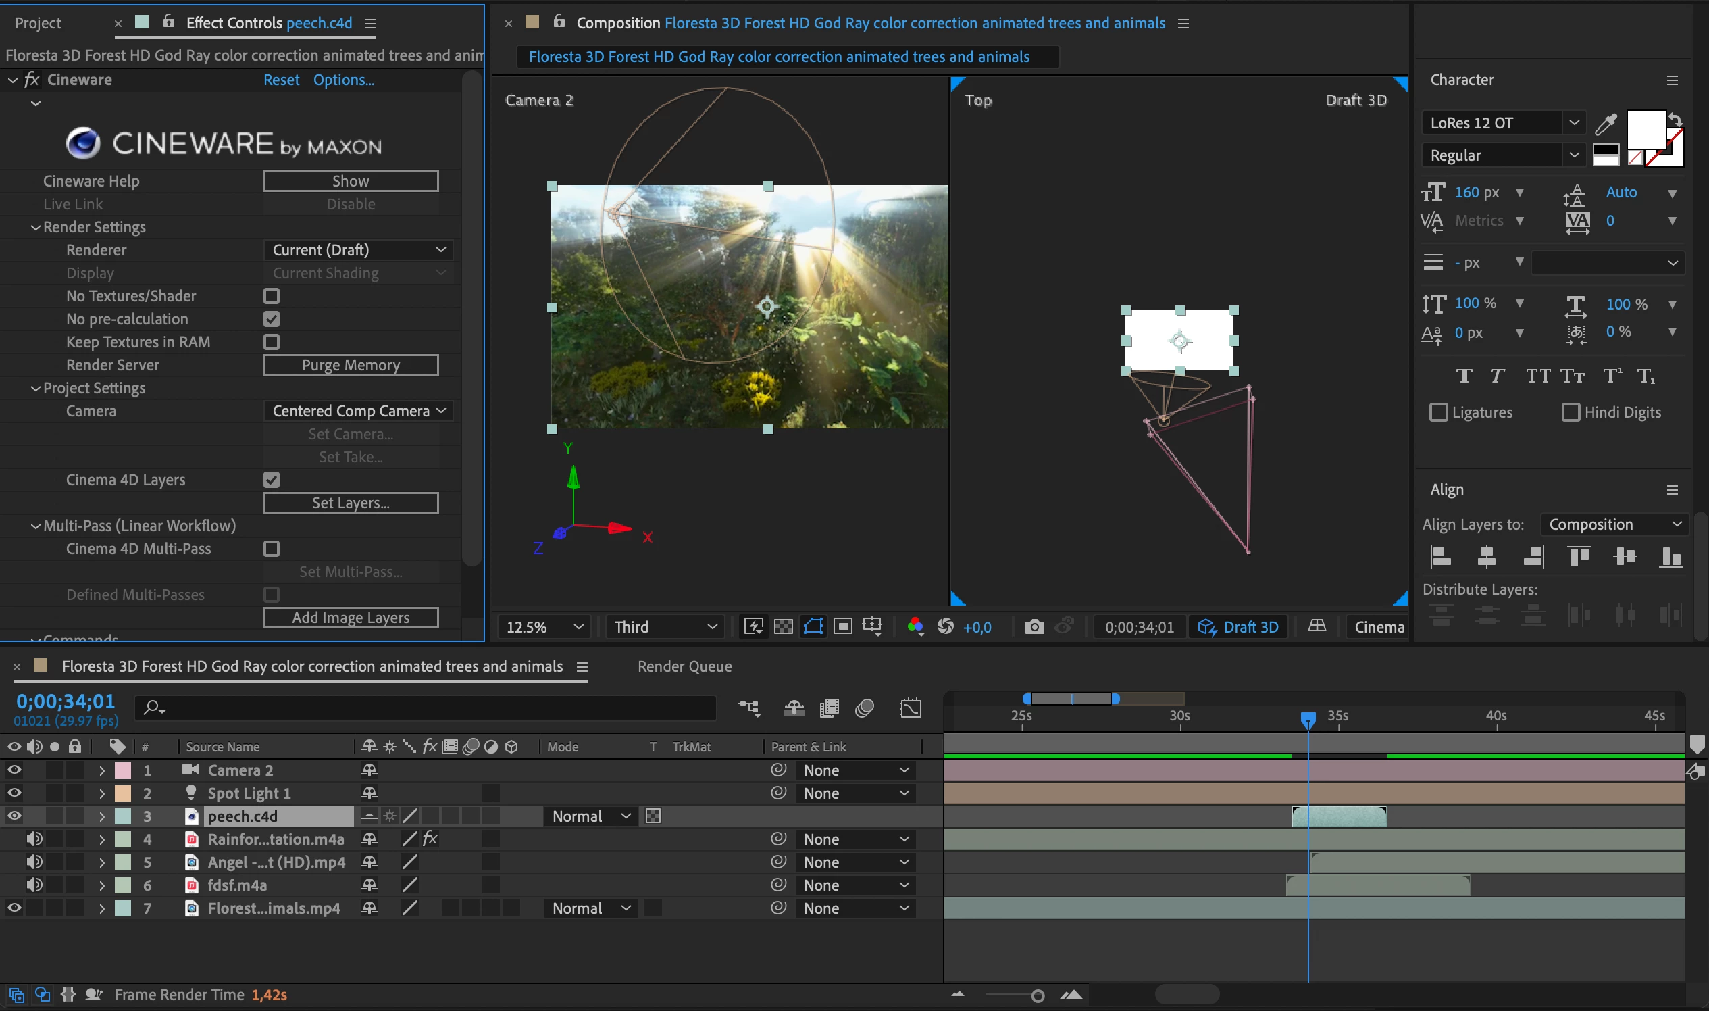Enable the No Textures/Shader checkbox
This screenshot has height=1011, width=1709.
tap(272, 296)
